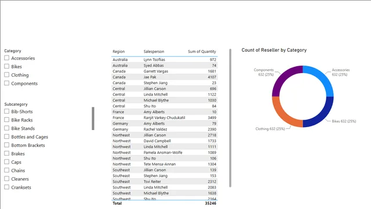Tick the Bottles and Cages checkbox
Viewport: 371px width, 209px height.
click(x=6, y=136)
